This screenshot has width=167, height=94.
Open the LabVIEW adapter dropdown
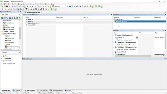(x=67, y=6)
